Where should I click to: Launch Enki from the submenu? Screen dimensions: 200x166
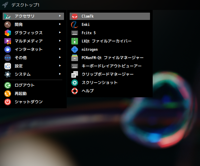(x=110, y=25)
